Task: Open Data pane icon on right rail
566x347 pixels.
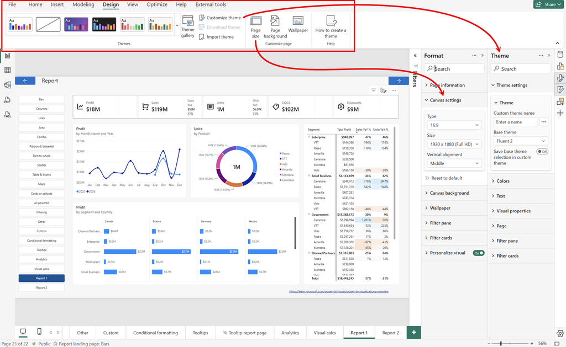Action: 560,55
